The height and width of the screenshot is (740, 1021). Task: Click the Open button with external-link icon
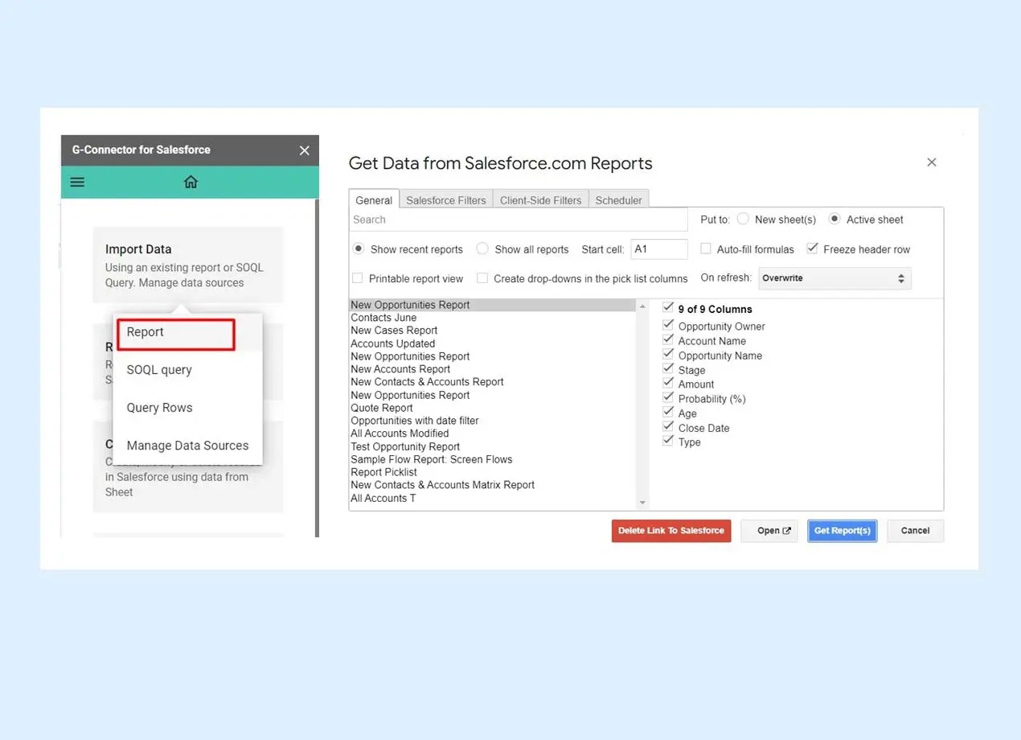tap(769, 531)
